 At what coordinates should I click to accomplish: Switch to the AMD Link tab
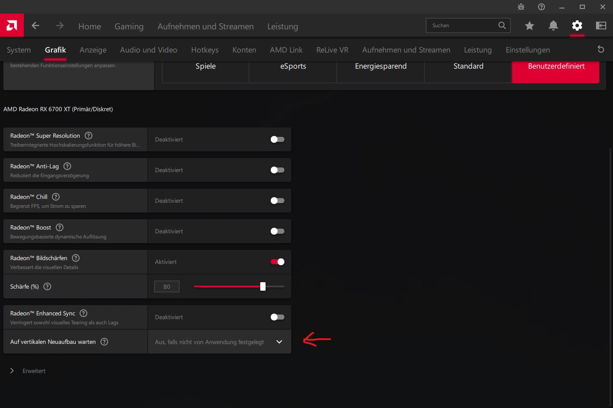click(x=286, y=50)
